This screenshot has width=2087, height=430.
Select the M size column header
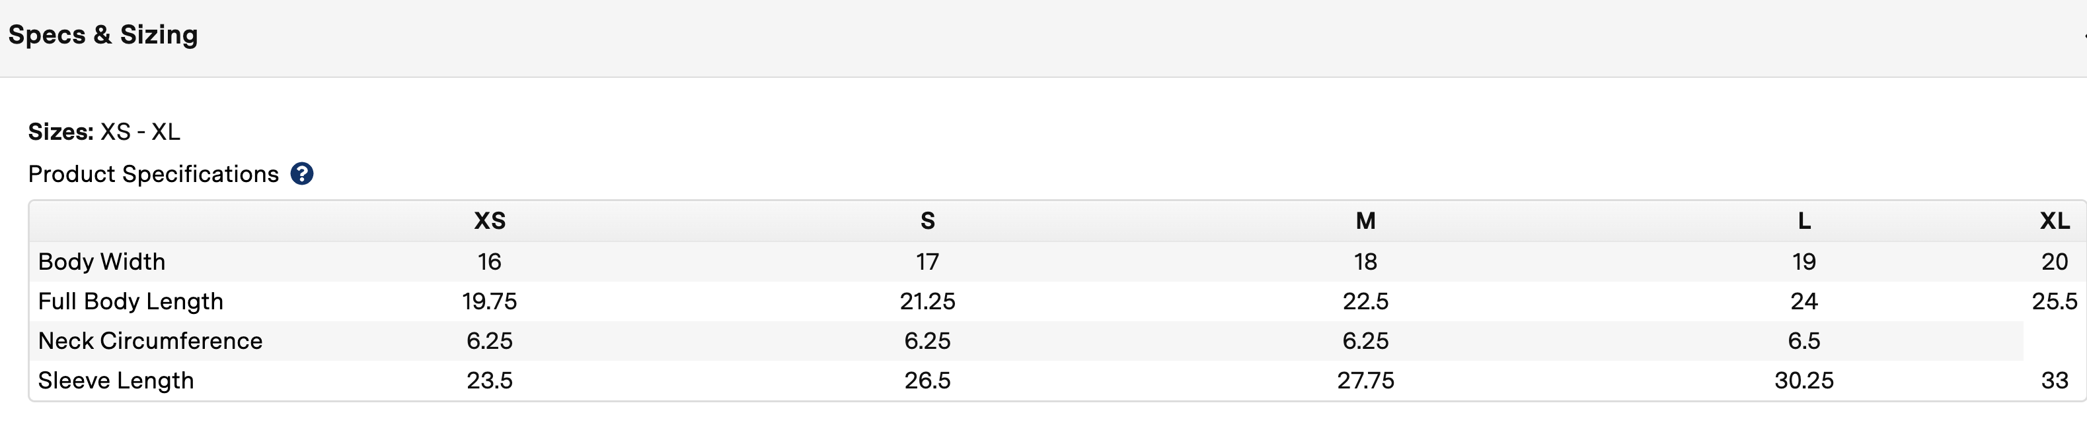1366,221
